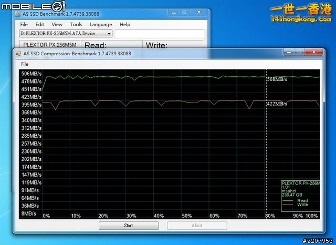Viewport: 336px width, 245px height.
Task: Click the Abort button
Action: point(197,226)
